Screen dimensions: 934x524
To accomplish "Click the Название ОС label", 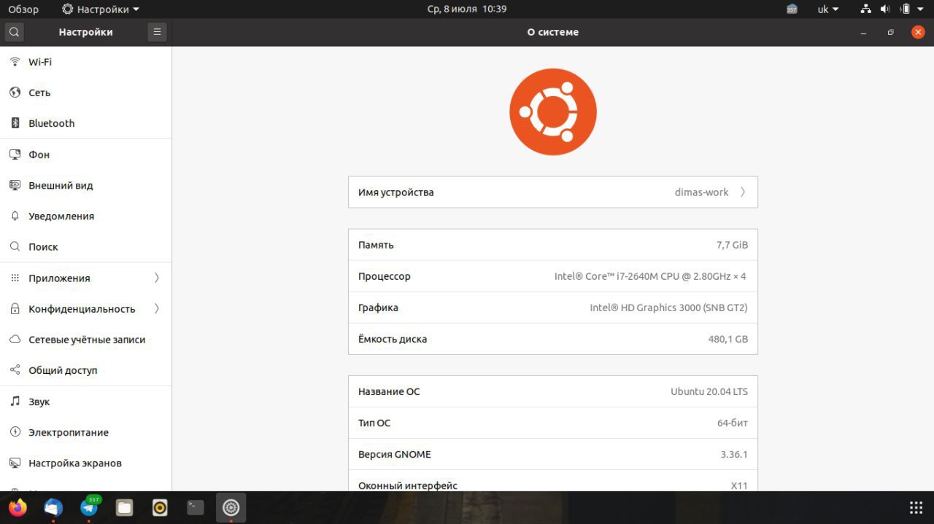I will [389, 391].
